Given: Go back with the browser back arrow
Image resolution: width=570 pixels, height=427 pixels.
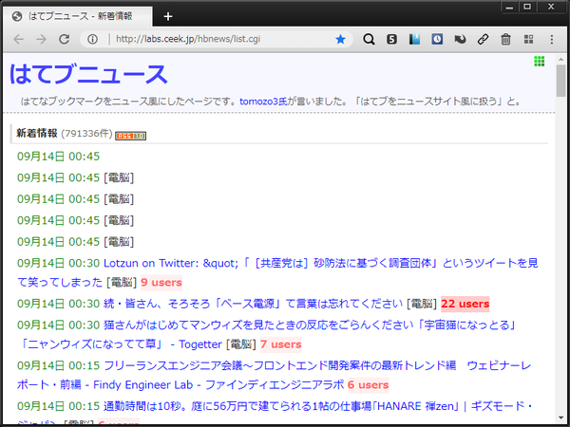Looking at the screenshot, I should (x=19, y=39).
